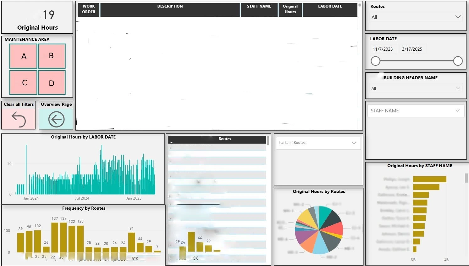Click the labor date slider right handle
The height and width of the screenshot is (266, 469).
tap(458, 61)
